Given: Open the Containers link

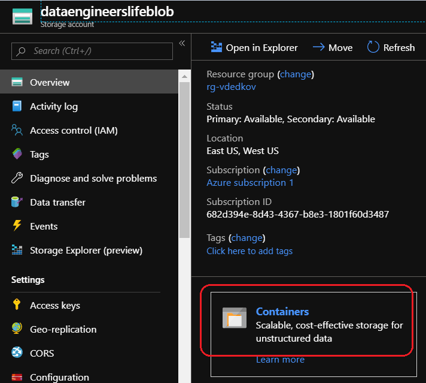Looking at the screenshot, I should click(x=282, y=312).
